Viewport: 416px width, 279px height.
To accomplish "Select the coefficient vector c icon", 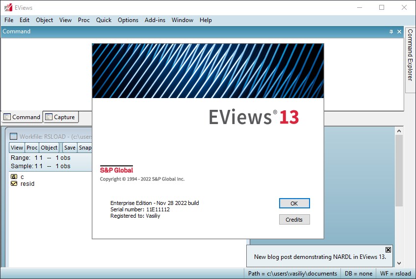I will pyautogui.click(x=14, y=177).
